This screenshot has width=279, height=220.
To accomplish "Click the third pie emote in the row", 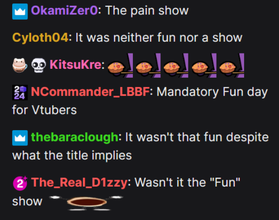I will pos(176,65).
